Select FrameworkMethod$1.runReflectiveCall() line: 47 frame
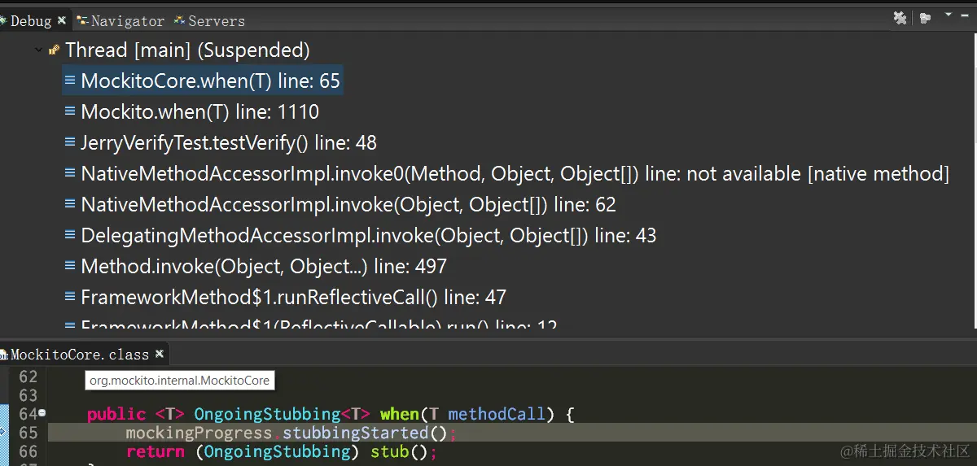Image resolution: width=977 pixels, height=466 pixels. [285, 297]
